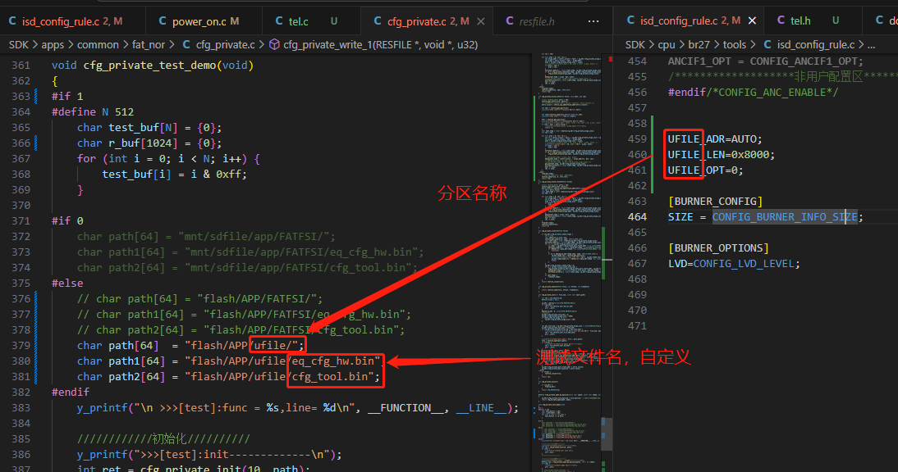Click line number 459 in the gutter
Screen dimensions: 898x472
638,138
